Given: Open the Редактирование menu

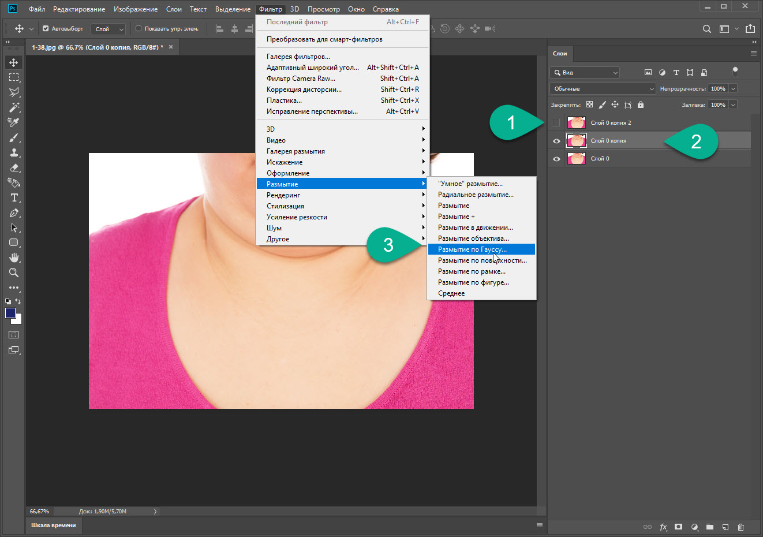Looking at the screenshot, I should pos(79,9).
